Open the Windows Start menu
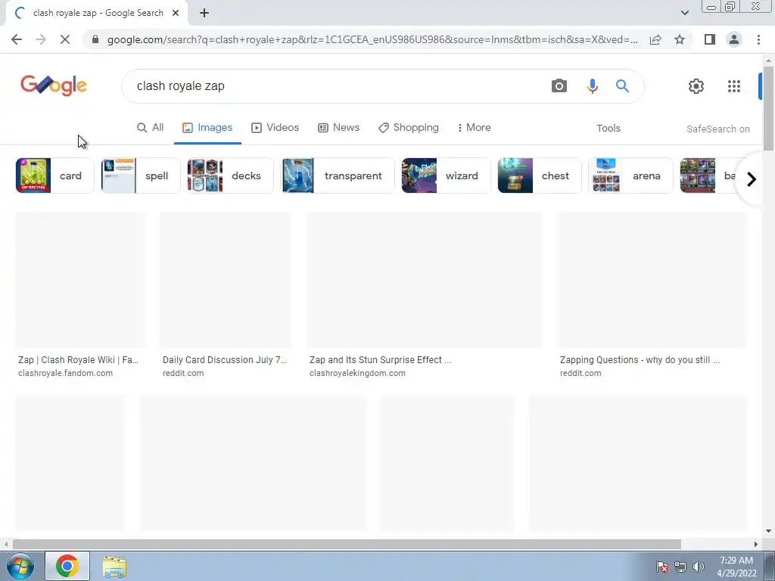 pos(19,566)
